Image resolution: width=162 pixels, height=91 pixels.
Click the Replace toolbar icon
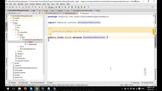click(35, 7)
